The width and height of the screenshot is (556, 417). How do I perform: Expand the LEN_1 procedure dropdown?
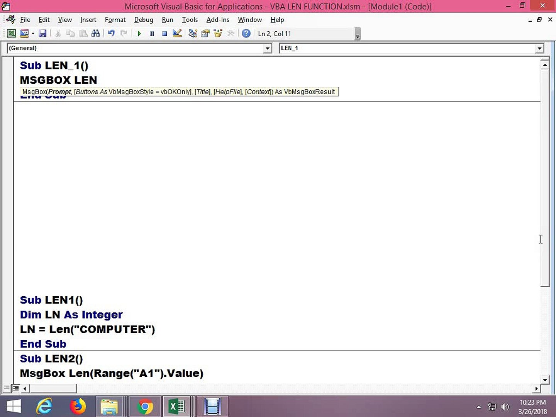coord(539,48)
